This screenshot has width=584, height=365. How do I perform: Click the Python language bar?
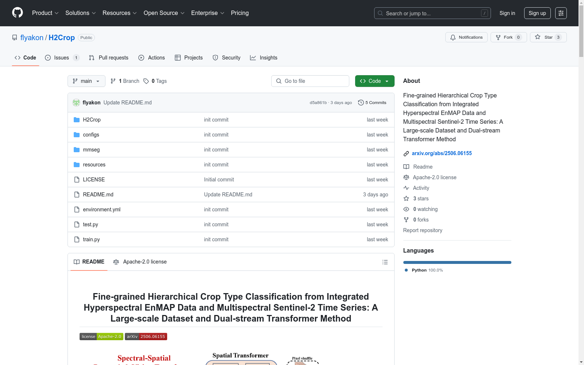coord(457,262)
